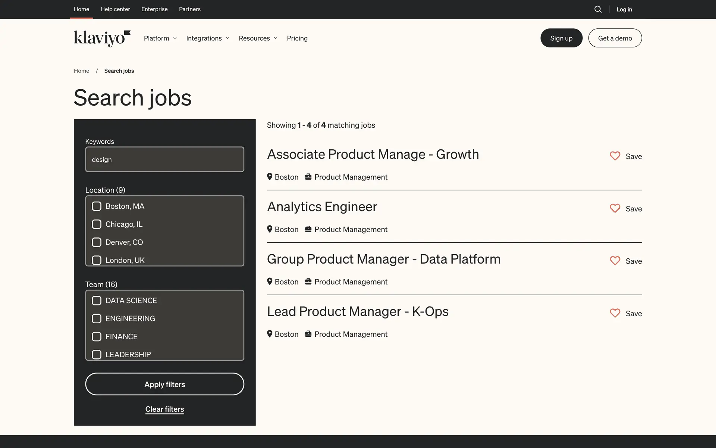Click the Klaviyo logo
This screenshot has height=448, width=716.
click(102, 38)
